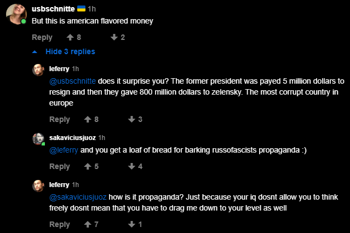Reply to usbschnitte's comment
The width and height of the screenshot is (350, 233).
(42, 37)
